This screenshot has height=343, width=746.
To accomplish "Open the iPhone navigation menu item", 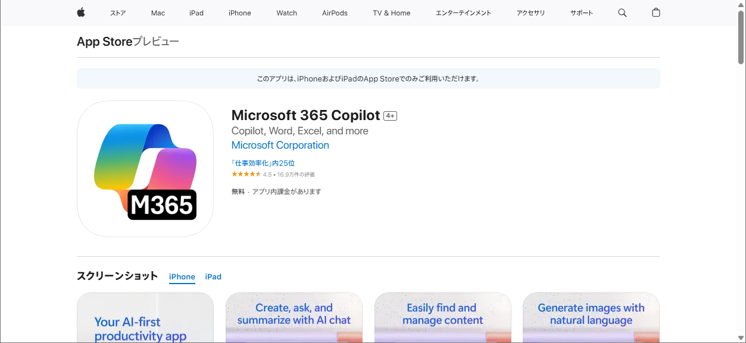I will click(240, 13).
